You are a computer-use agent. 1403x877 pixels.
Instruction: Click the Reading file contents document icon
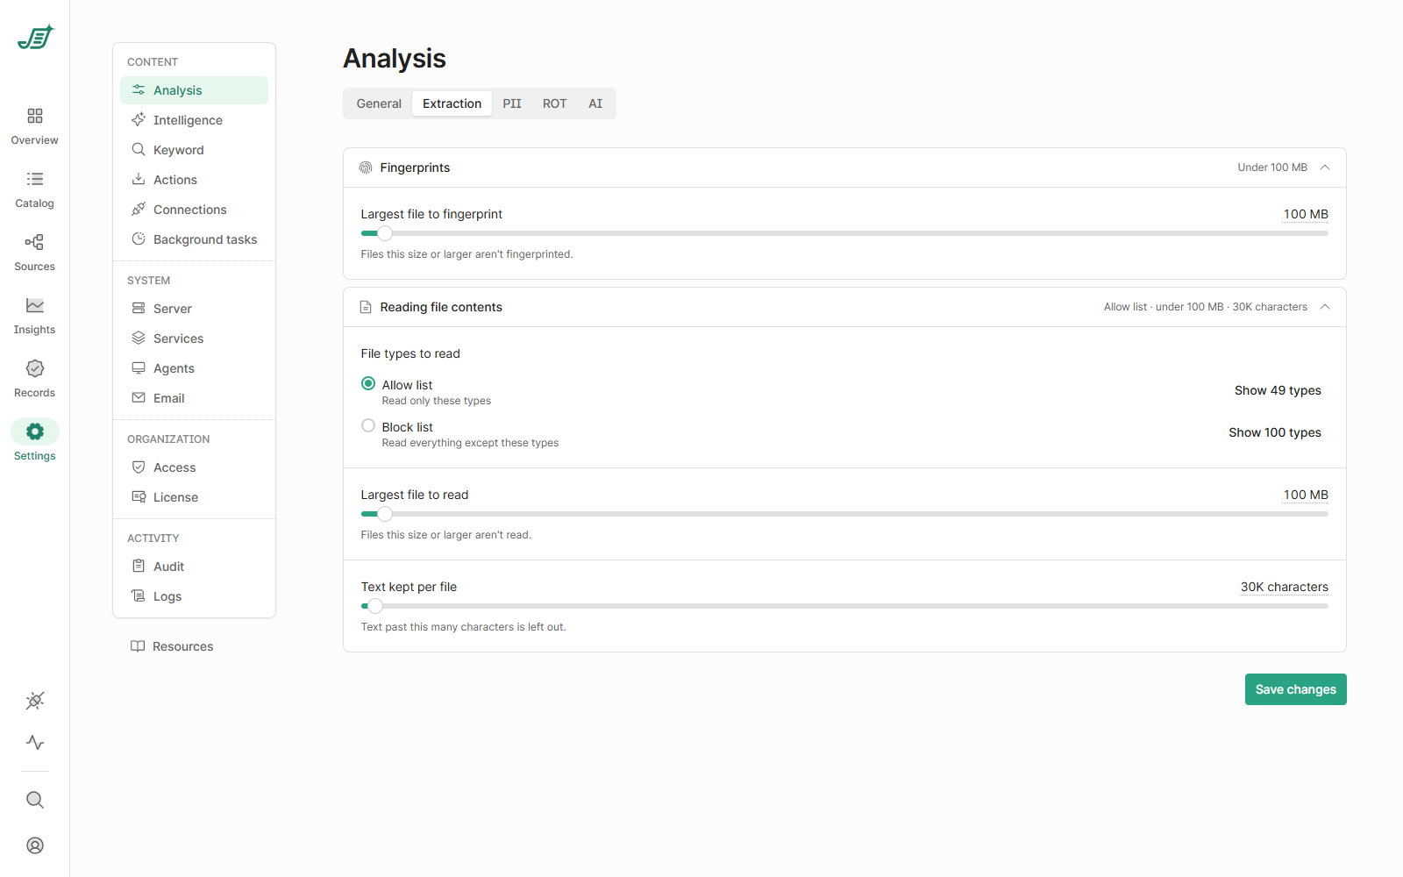366,307
